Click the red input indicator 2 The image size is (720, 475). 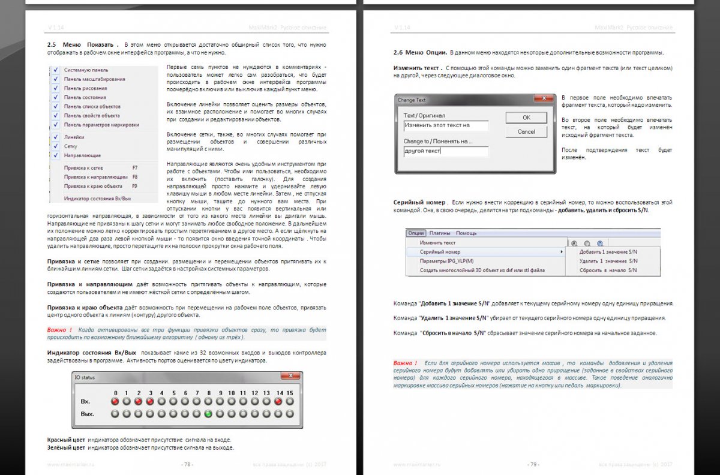click(139, 401)
